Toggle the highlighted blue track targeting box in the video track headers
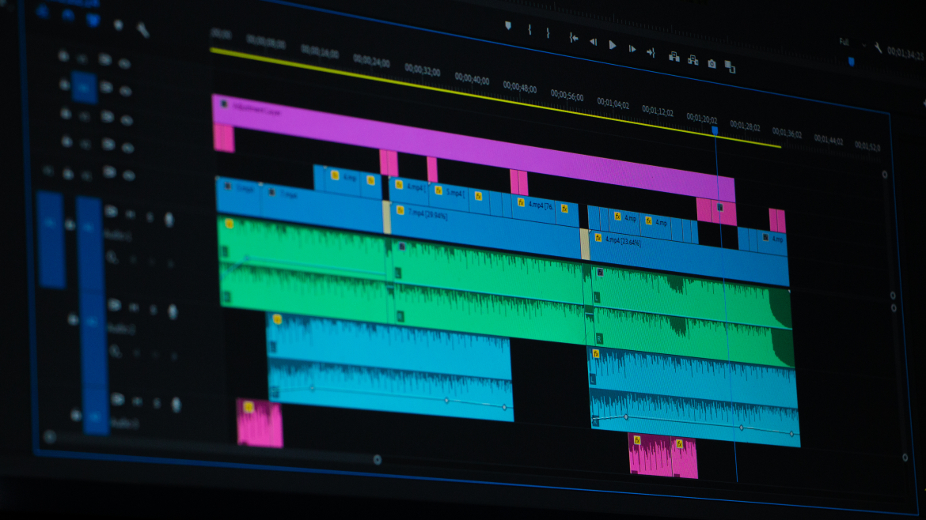 [84, 86]
